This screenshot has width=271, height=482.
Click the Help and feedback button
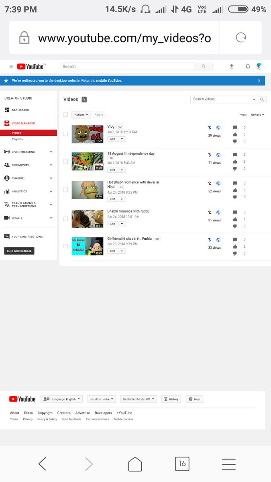19,251
